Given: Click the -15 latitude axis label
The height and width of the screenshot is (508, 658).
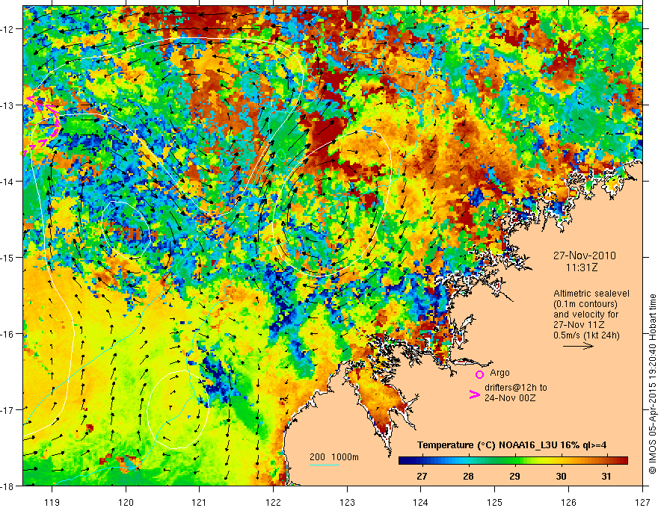Looking at the screenshot, I should [x=7, y=257].
